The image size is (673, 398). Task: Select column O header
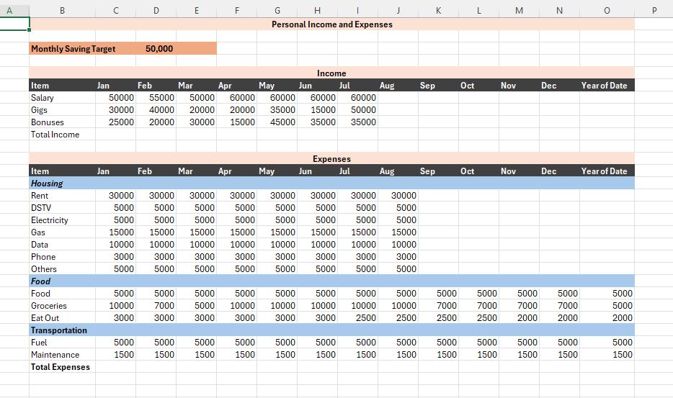click(607, 10)
